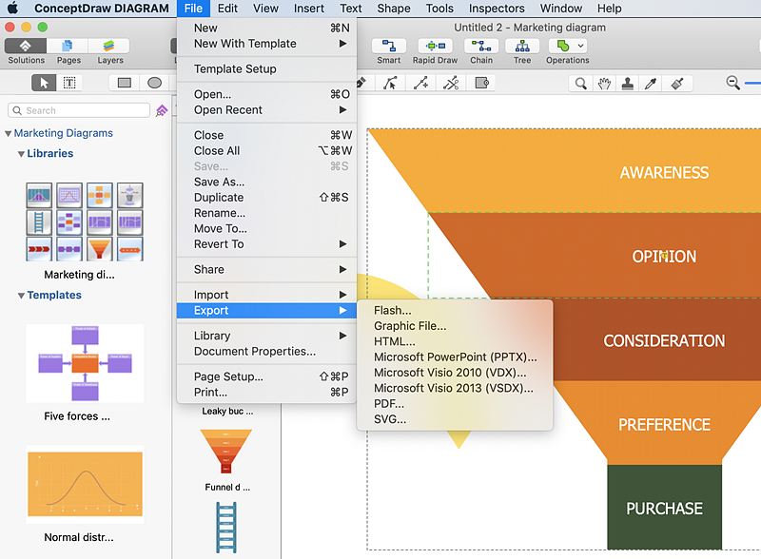The width and height of the screenshot is (761, 559).
Task: Click Save As... in File menu
Action: tap(219, 182)
